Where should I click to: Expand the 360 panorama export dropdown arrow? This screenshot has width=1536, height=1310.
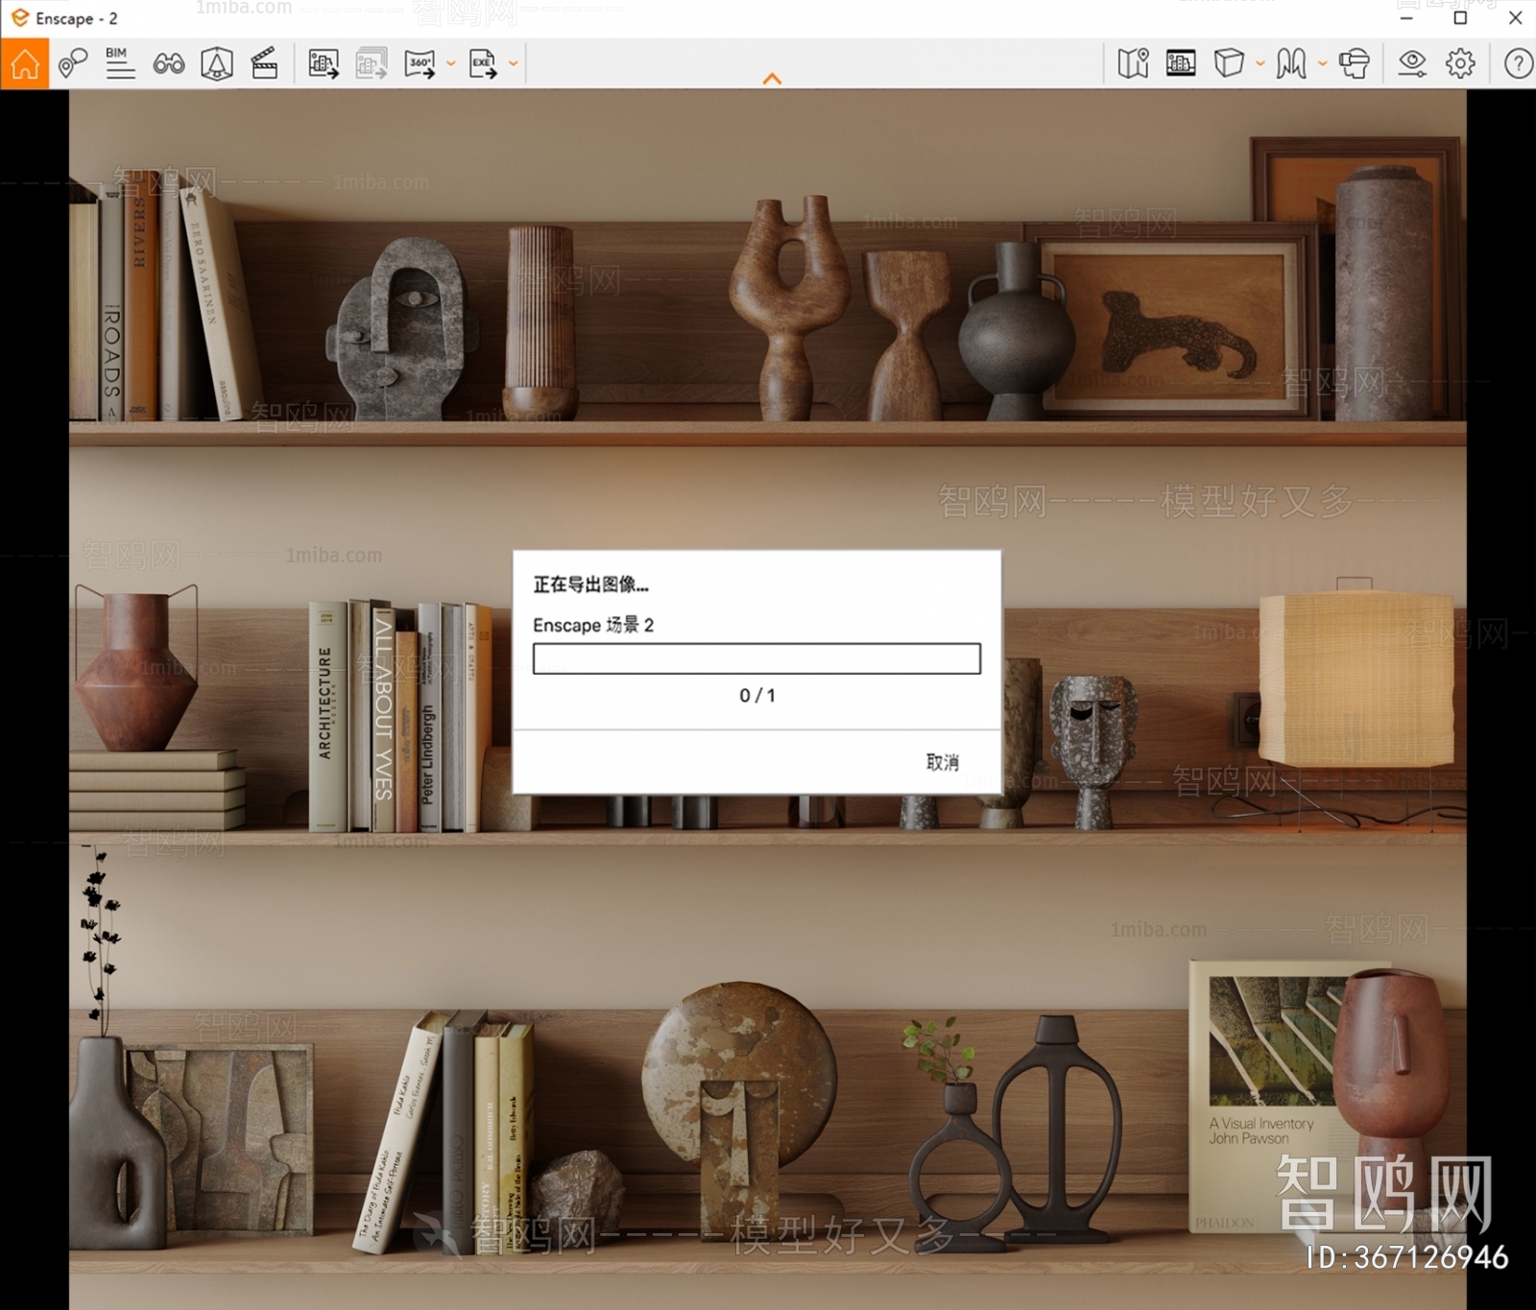[x=451, y=64]
